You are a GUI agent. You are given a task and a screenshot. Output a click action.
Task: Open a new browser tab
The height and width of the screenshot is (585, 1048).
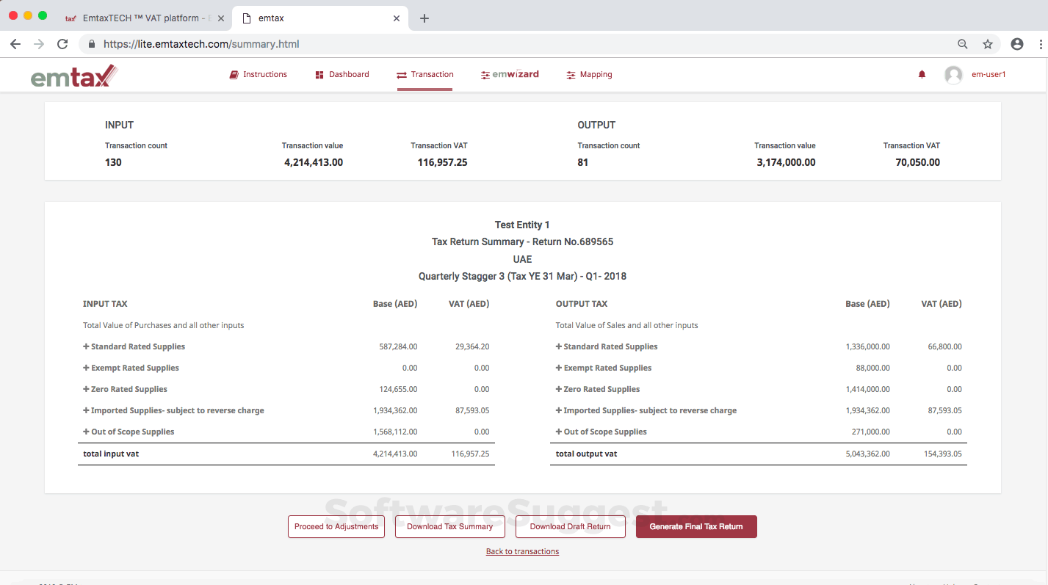424,18
